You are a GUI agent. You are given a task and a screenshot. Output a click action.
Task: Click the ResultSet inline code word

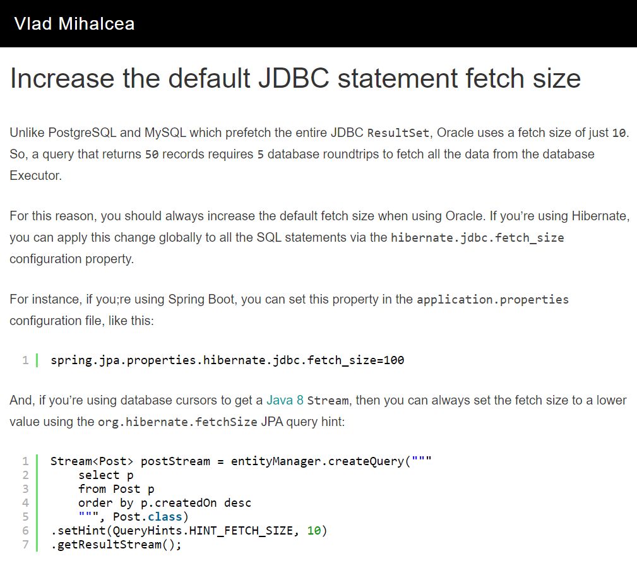[x=398, y=133]
